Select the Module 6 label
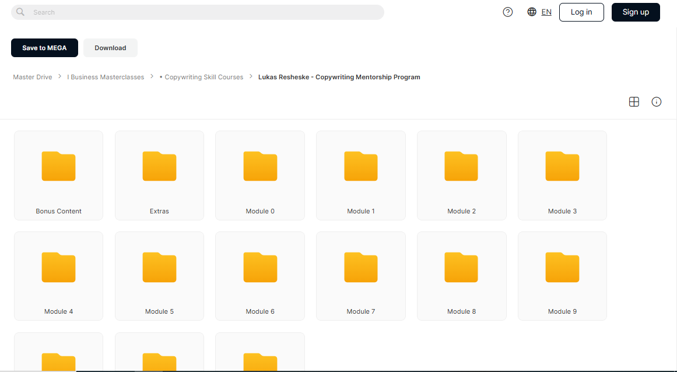Screen dimensions: 677x372 tap(260, 311)
